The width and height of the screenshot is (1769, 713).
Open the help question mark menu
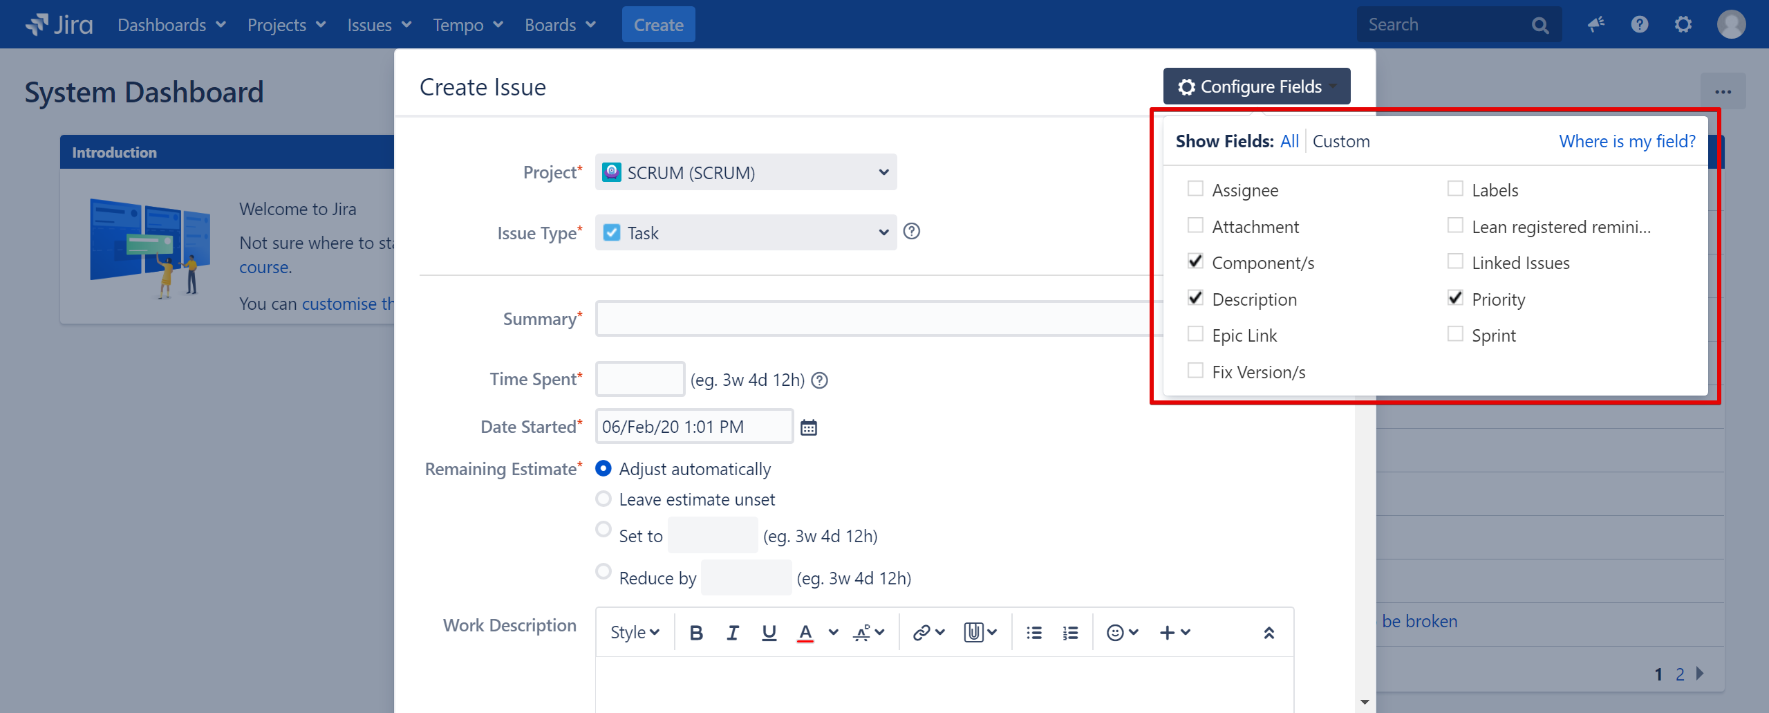click(x=1639, y=25)
